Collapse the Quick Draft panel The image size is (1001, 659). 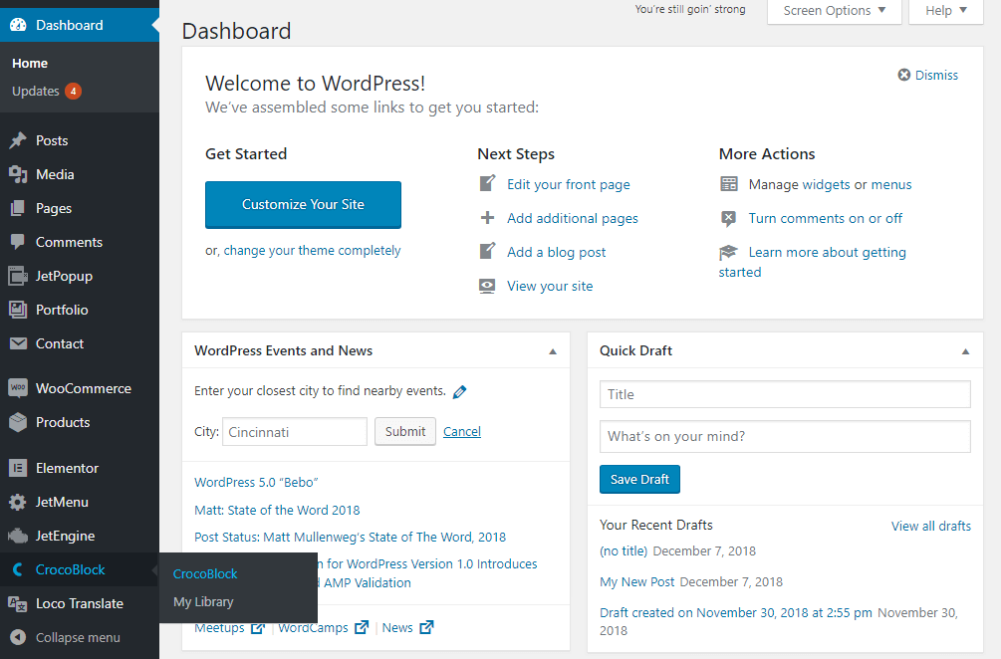click(x=965, y=351)
